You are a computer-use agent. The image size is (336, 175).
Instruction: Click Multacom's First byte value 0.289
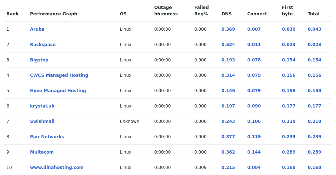288,152
